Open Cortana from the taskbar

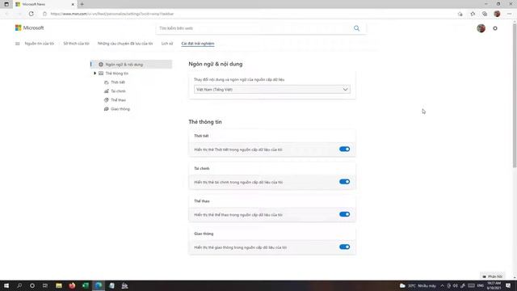tap(32, 285)
